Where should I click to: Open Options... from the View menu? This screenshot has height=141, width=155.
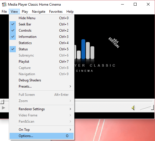tap(42, 136)
